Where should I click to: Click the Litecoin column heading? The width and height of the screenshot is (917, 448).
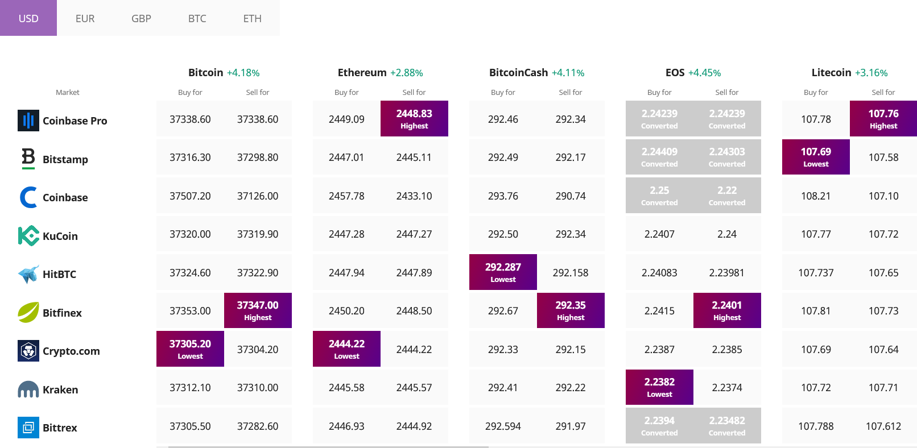832,72
